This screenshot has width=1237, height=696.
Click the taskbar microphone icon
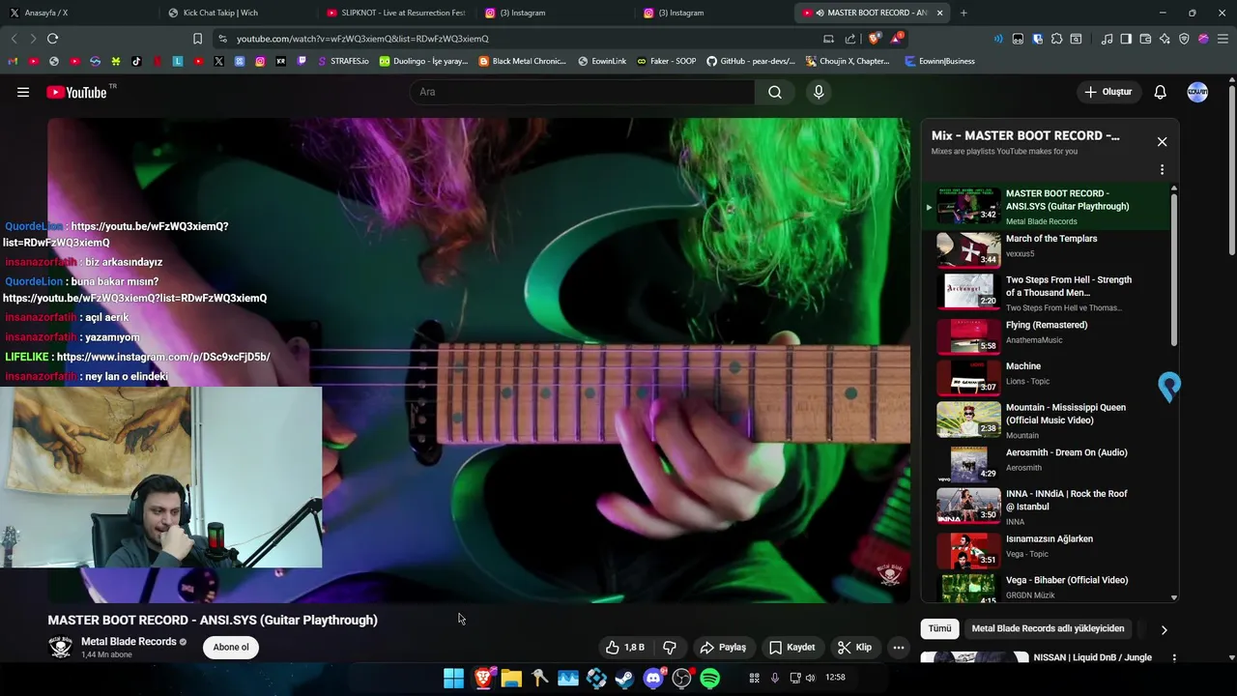(x=774, y=678)
